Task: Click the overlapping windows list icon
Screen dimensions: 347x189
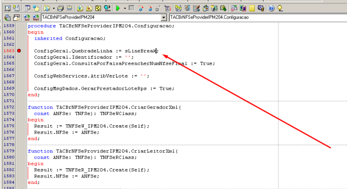Action: pyautogui.click(x=27, y=8)
